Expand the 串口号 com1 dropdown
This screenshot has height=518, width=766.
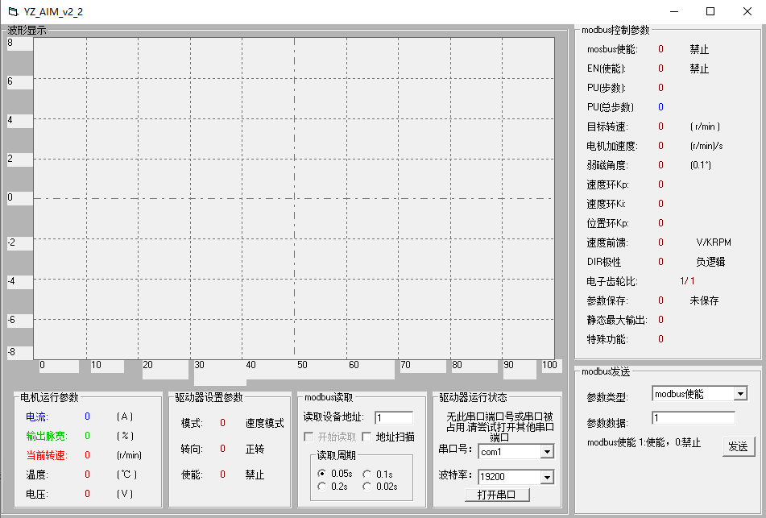point(547,452)
